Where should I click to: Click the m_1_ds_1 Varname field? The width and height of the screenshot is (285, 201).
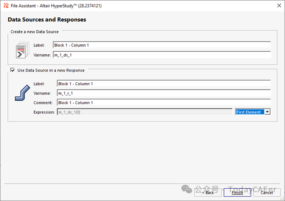tap(161, 55)
